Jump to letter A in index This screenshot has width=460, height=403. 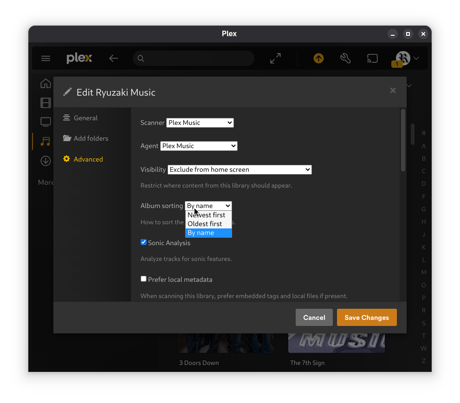(424, 146)
